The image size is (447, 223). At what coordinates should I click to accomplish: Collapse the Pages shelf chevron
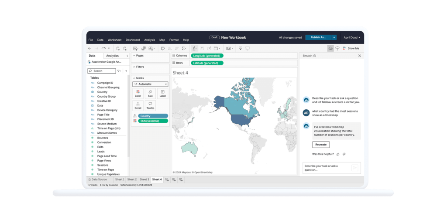pos(134,56)
